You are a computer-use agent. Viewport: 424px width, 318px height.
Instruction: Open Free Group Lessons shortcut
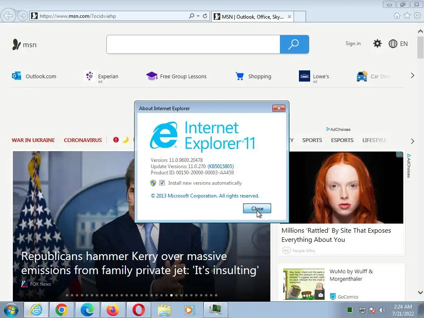(x=176, y=76)
